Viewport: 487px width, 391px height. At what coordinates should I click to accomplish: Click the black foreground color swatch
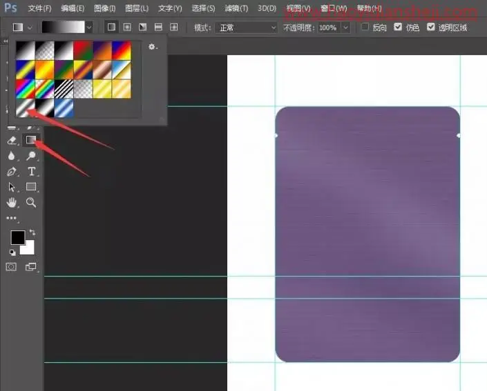tap(18, 237)
